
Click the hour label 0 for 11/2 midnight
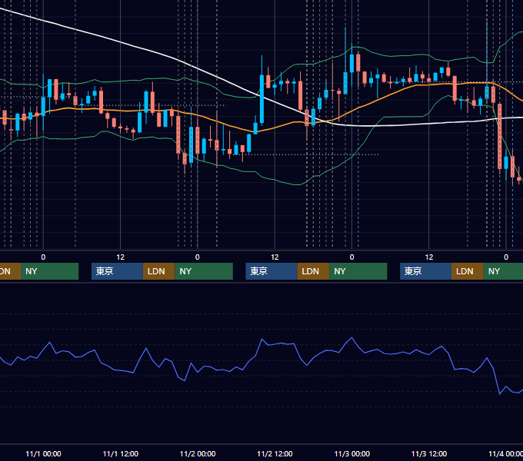(198, 257)
